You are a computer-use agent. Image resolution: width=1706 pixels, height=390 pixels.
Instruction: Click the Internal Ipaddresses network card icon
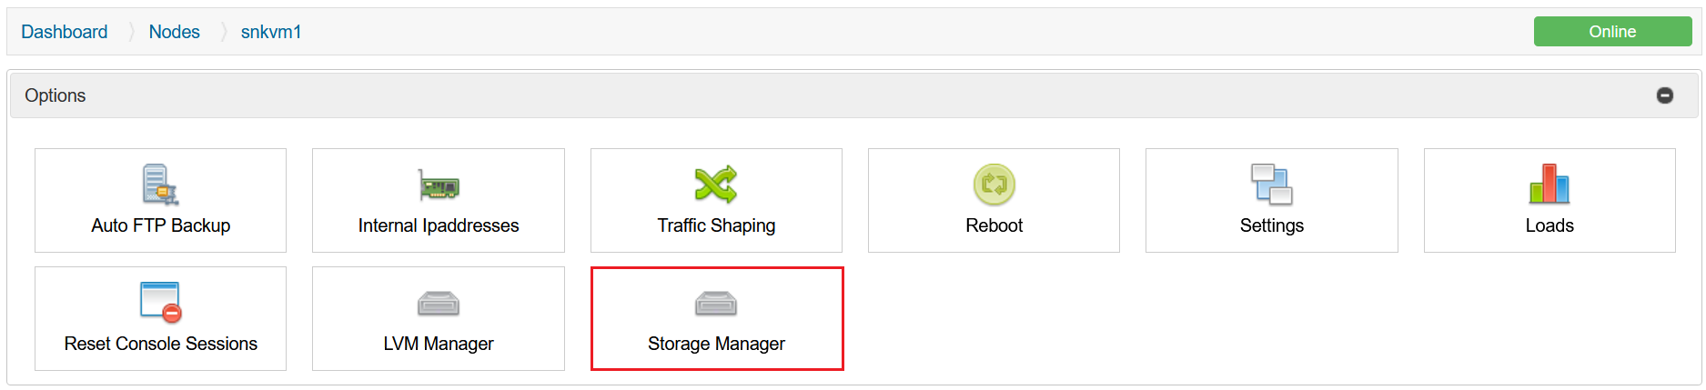pos(439,185)
